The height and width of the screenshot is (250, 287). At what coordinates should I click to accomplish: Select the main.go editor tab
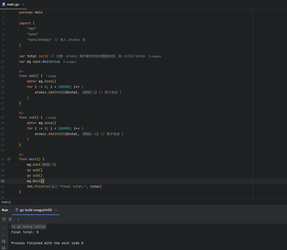pos(13,4)
